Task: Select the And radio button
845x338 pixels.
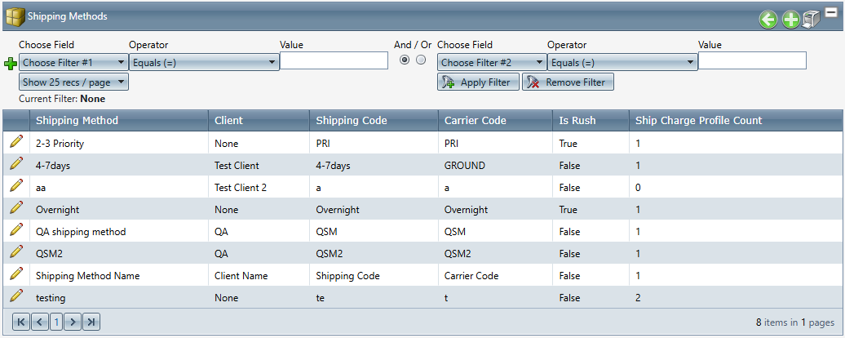Action: point(405,60)
